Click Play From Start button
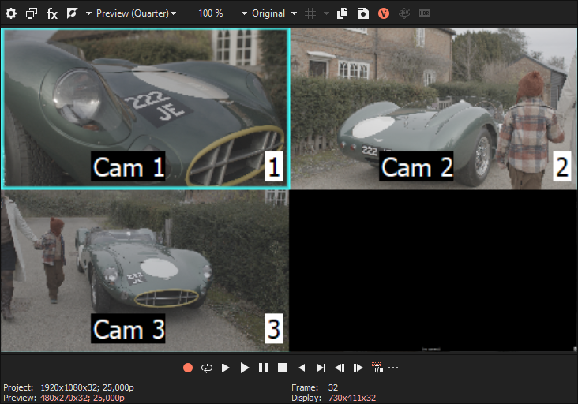The height and width of the screenshot is (404, 578). coord(226,368)
